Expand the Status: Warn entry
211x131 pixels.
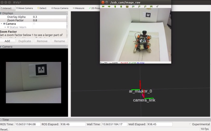click(5, 27)
